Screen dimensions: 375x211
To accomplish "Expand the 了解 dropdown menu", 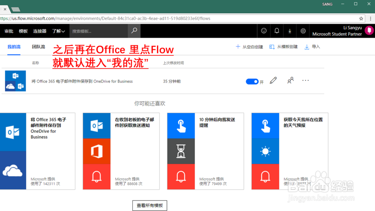I will point(58,31).
